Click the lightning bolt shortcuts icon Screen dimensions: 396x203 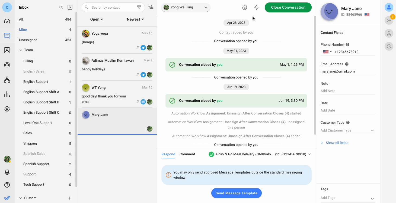click(x=257, y=8)
